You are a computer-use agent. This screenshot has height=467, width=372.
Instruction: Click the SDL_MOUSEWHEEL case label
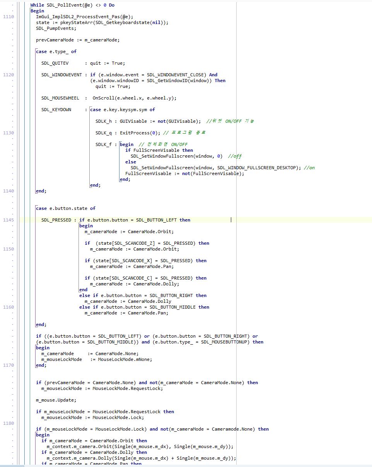click(60, 98)
